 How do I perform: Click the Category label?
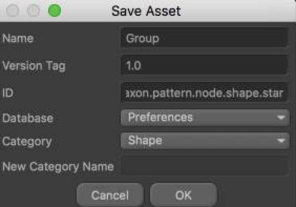tap(27, 142)
